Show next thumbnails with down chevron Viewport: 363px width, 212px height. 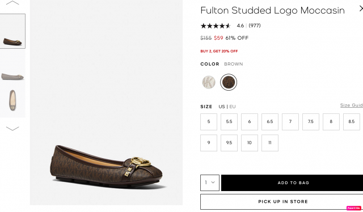tap(12, 129)
